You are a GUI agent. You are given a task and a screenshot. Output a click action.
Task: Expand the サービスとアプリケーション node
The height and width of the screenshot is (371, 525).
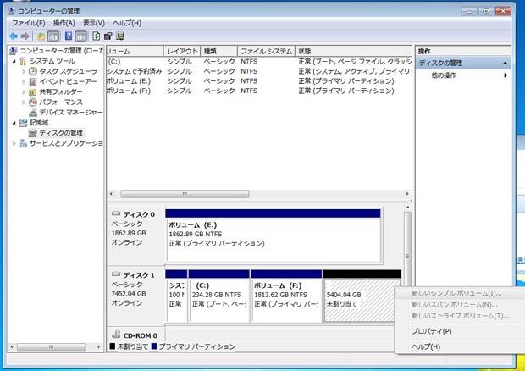point(14,143)
